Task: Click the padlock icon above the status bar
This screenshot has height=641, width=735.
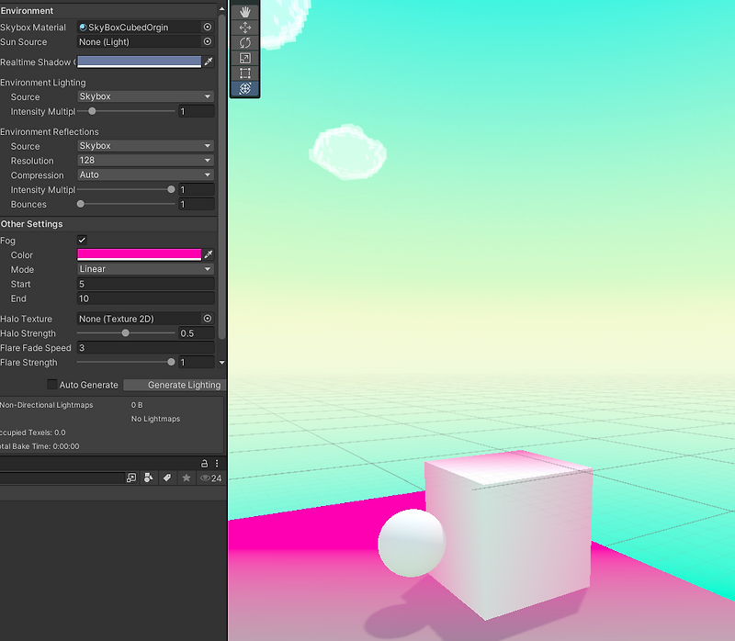Action: tap(204, 463)
